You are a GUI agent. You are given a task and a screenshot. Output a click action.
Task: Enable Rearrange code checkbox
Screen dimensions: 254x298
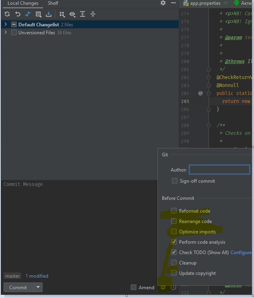pos(173,221)
